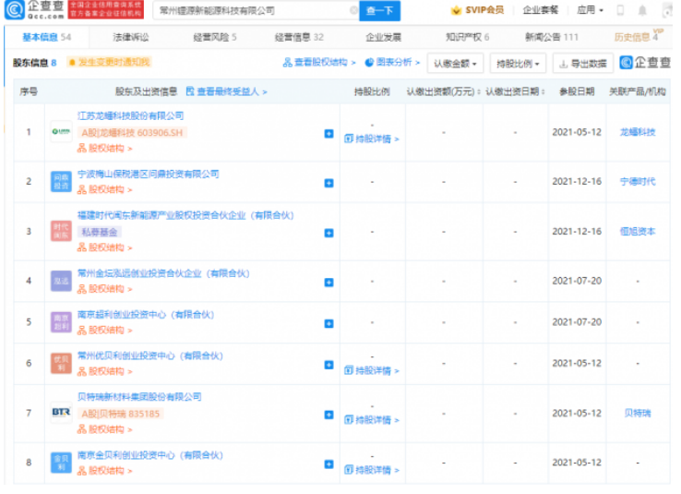Open 企业套餐 in header
The height and width of the screenshot is (494, 681).
coord(541,10)
